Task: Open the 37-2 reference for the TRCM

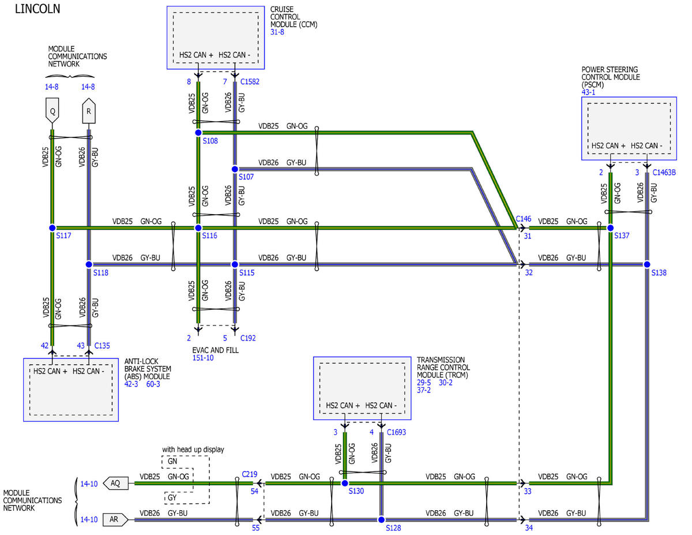Action: tap(424, 390)
